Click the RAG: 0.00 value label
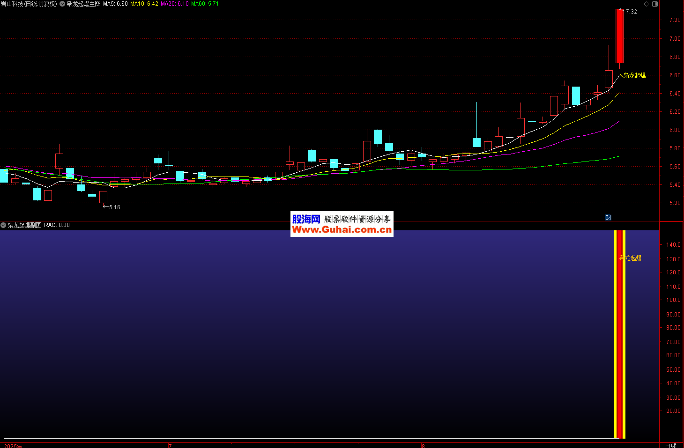Image resolution: width=684 pixels, height=448 pixels. [57, 225]
